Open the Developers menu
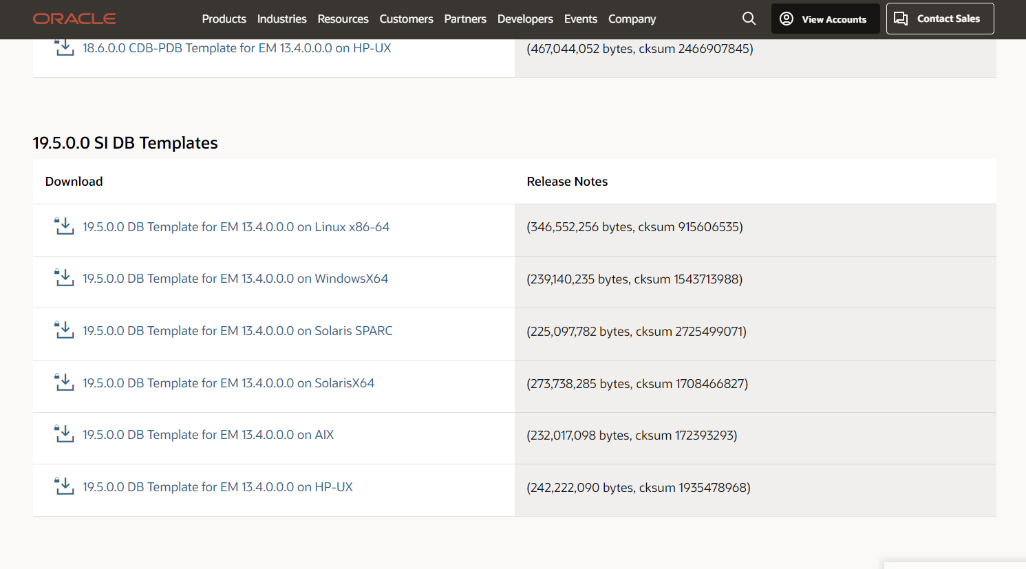The image size is (1026, 569). [525, 19]
